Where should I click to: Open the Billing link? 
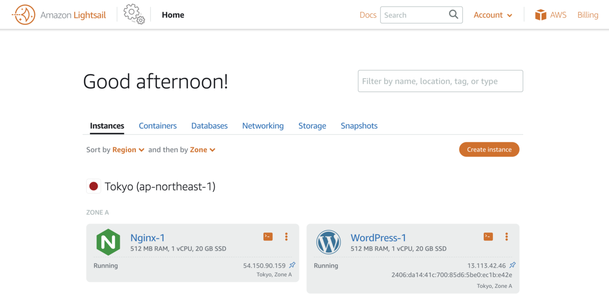(x=588, y=15)
